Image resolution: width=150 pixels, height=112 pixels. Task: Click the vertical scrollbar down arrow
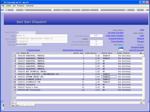pos(143,100)
